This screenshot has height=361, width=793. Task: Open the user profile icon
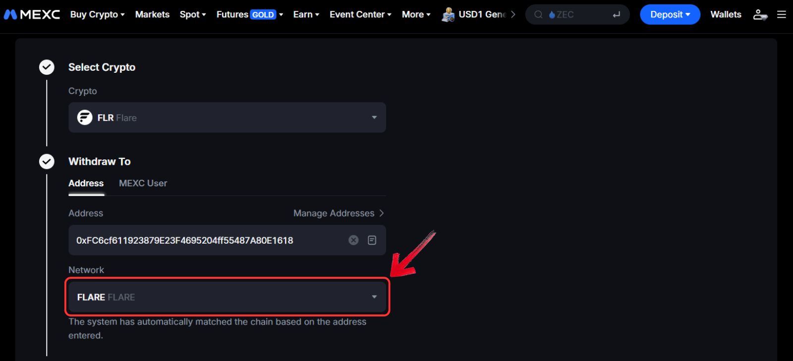pos(759,14)
